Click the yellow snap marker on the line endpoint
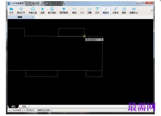This screenshot has height=116, width=161. (x=84, y=36)
